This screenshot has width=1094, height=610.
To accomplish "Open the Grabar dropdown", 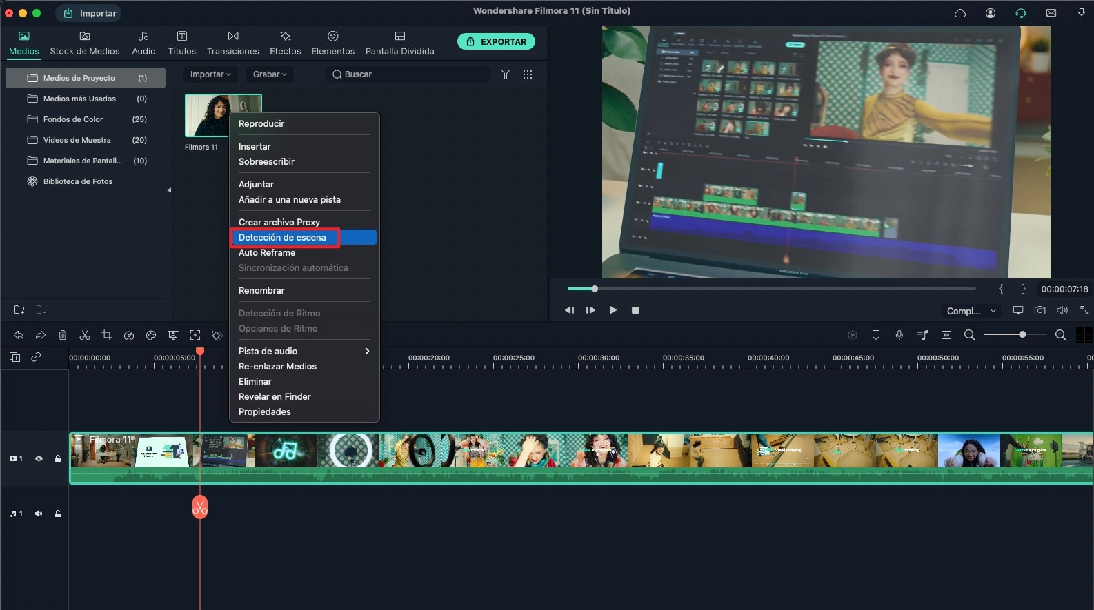I will [x=269, y=74].
